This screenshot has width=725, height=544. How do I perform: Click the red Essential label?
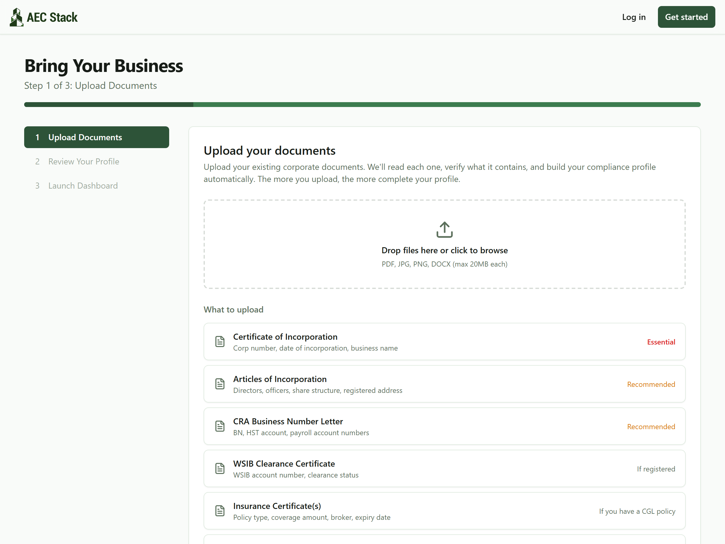[x=661, y=342]
